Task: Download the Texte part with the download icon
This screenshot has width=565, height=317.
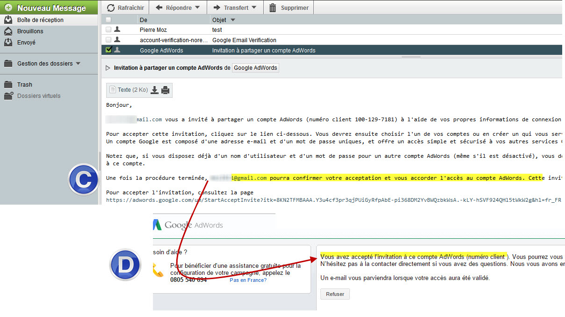Action: tap(155, 90)
